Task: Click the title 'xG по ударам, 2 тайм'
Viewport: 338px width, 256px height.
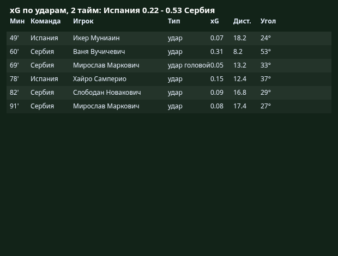Action: click(x=56, y=10)
